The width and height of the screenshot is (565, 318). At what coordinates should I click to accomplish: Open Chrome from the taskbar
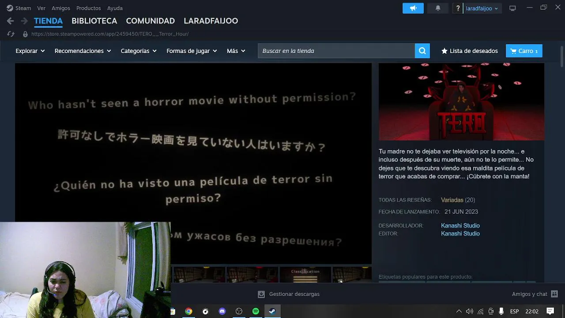click(x=188, y=311)
